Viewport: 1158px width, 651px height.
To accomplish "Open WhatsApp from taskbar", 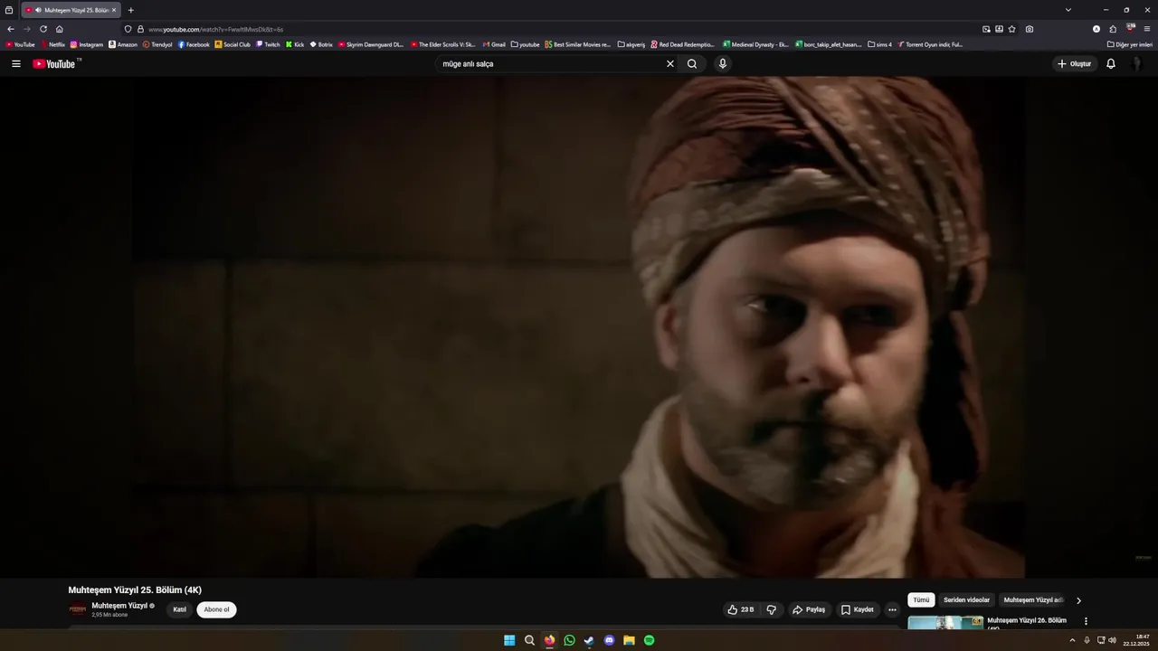I will click(x=569, y=640).
